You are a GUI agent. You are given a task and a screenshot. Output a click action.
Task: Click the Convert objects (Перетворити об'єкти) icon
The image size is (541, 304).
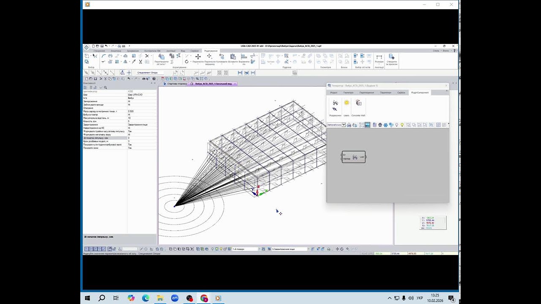[x=161, y=59]
